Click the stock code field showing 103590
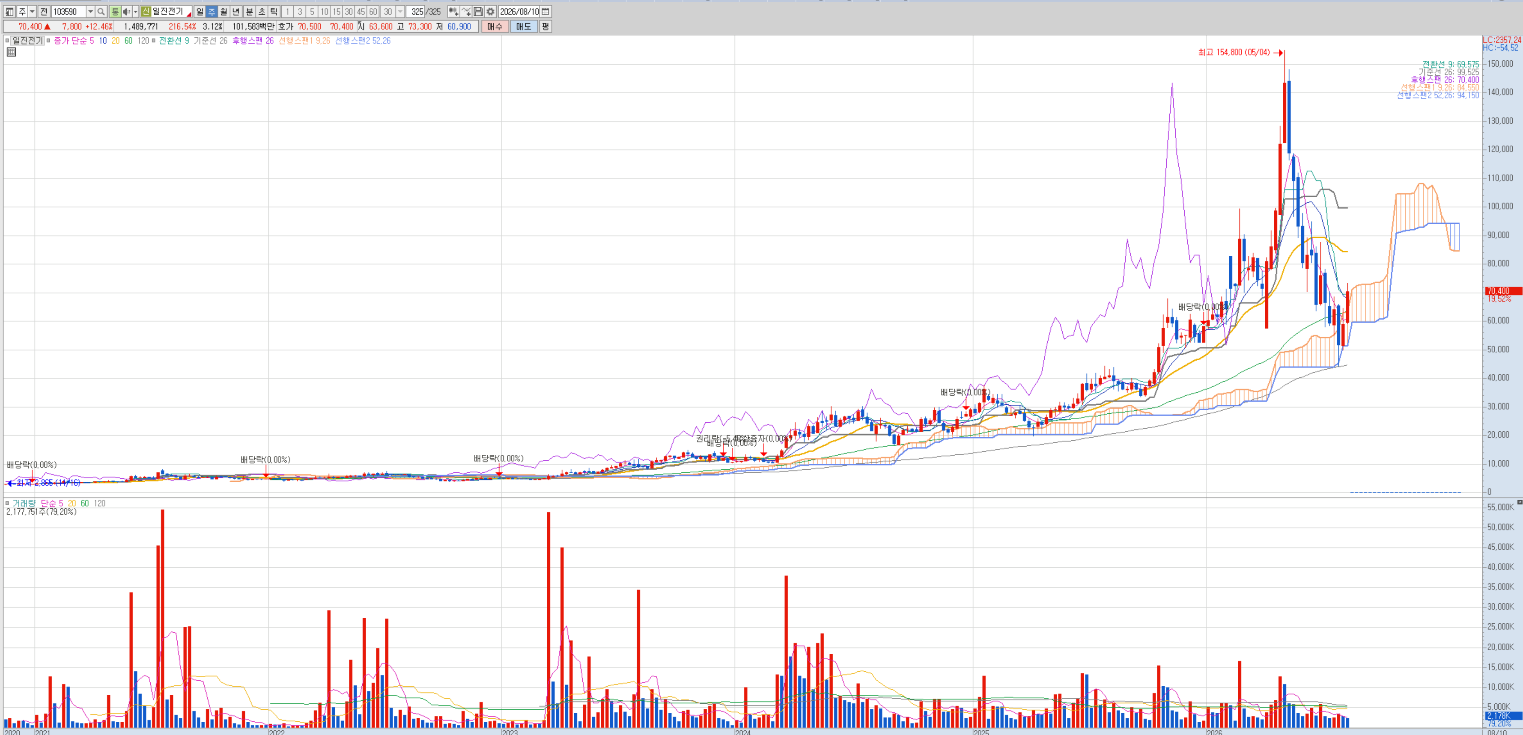Viewport: 1523px width, 735px height. 69,12
